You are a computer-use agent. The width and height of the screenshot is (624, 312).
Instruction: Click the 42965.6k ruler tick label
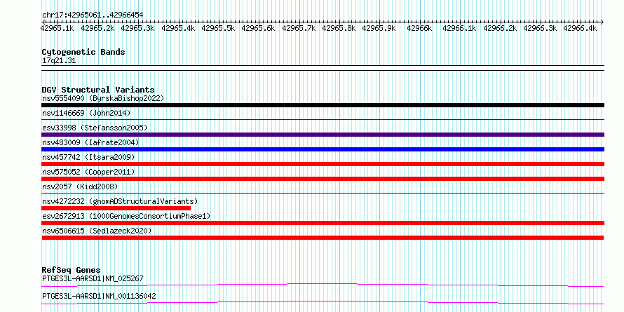[258, 28]
